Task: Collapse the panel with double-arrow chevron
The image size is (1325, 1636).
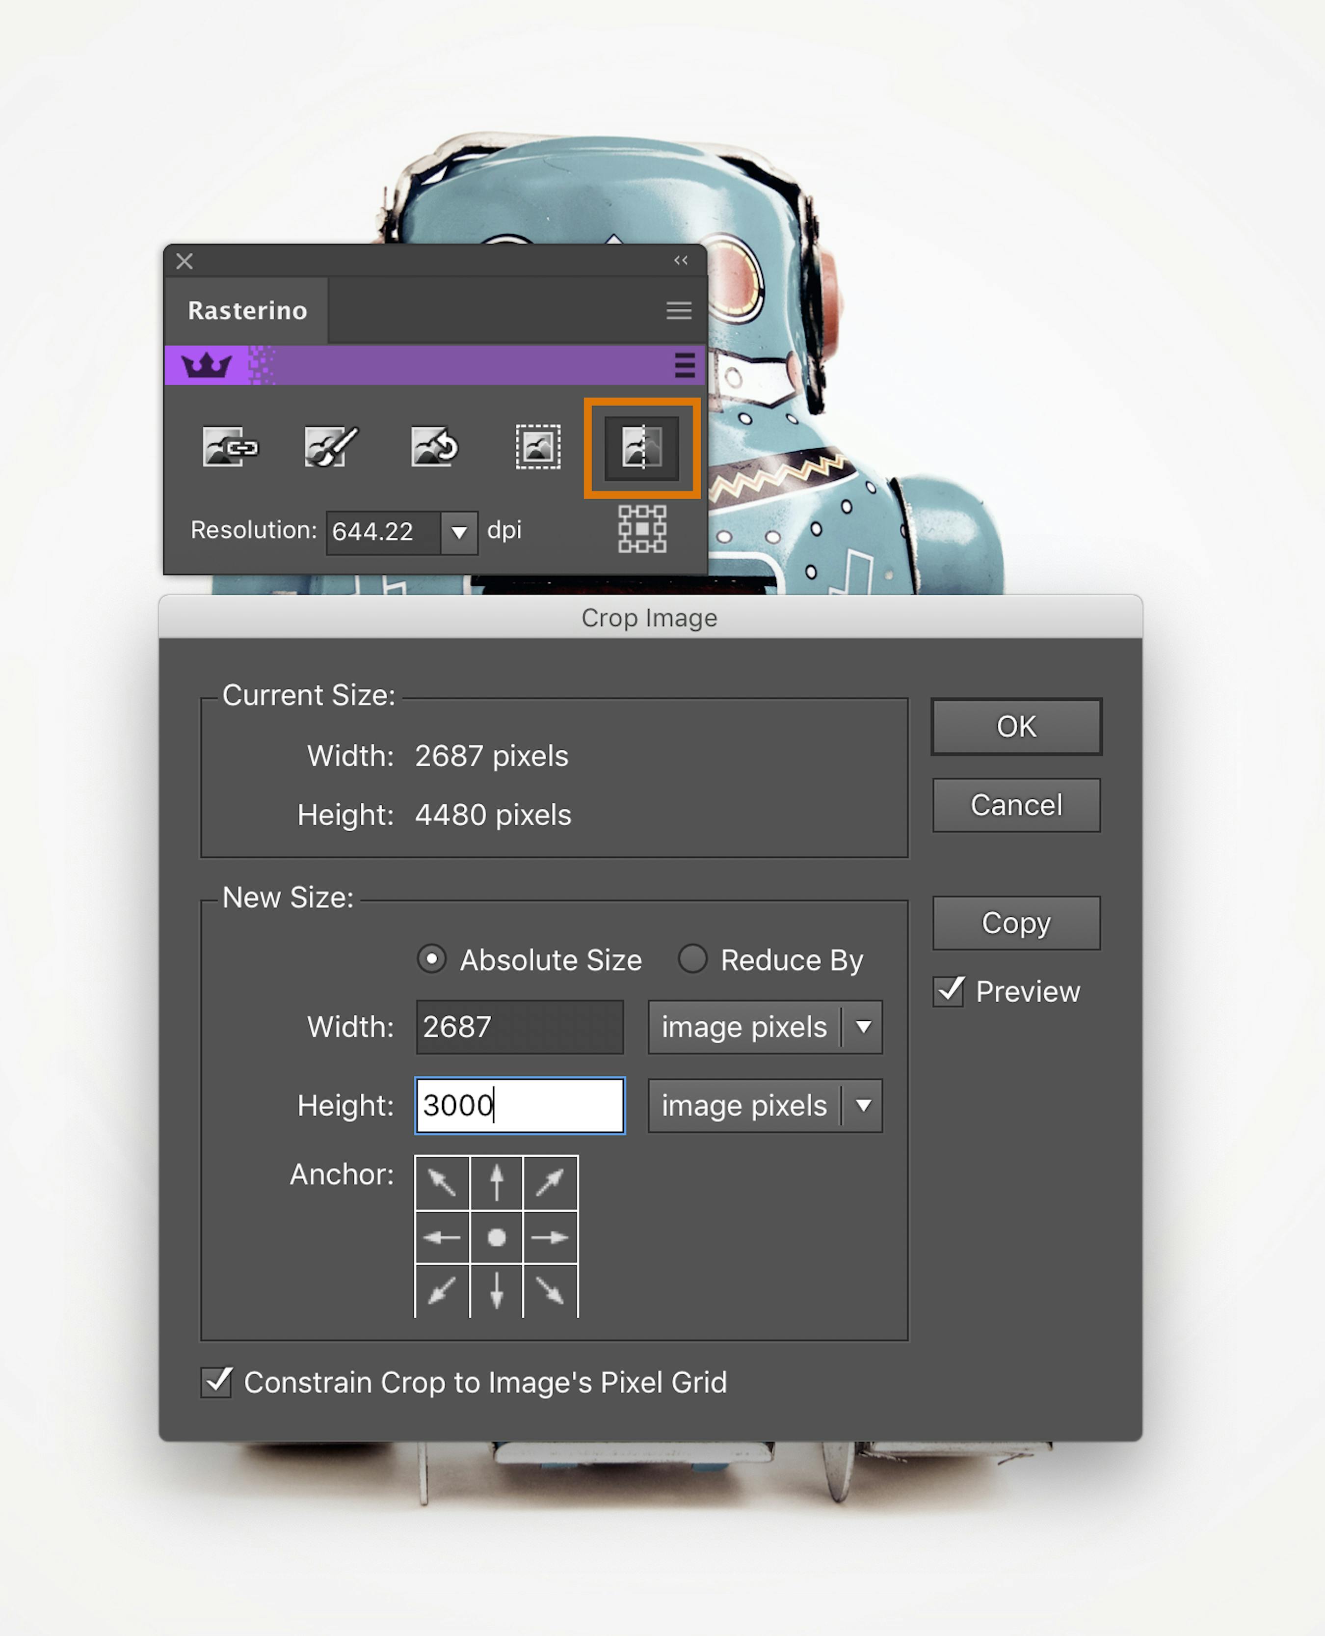Action: 680,260
